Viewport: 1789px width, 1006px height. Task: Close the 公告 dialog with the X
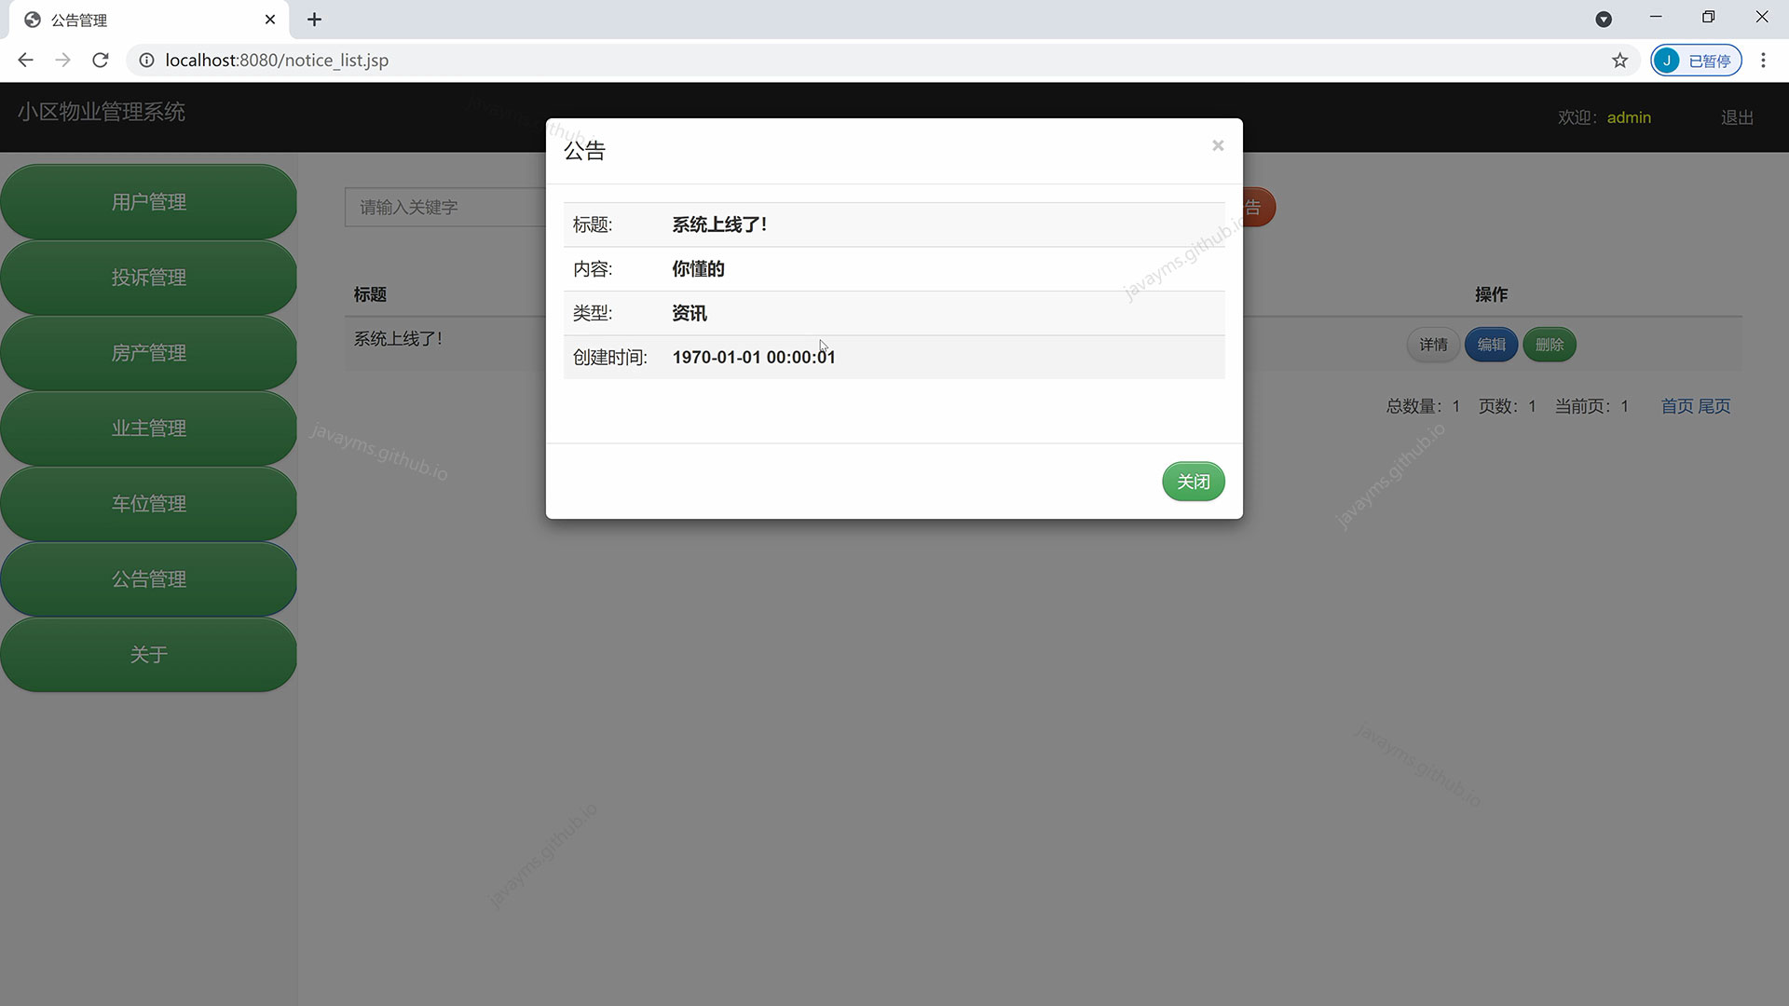pyautogui.click(x=1218, y=145)
